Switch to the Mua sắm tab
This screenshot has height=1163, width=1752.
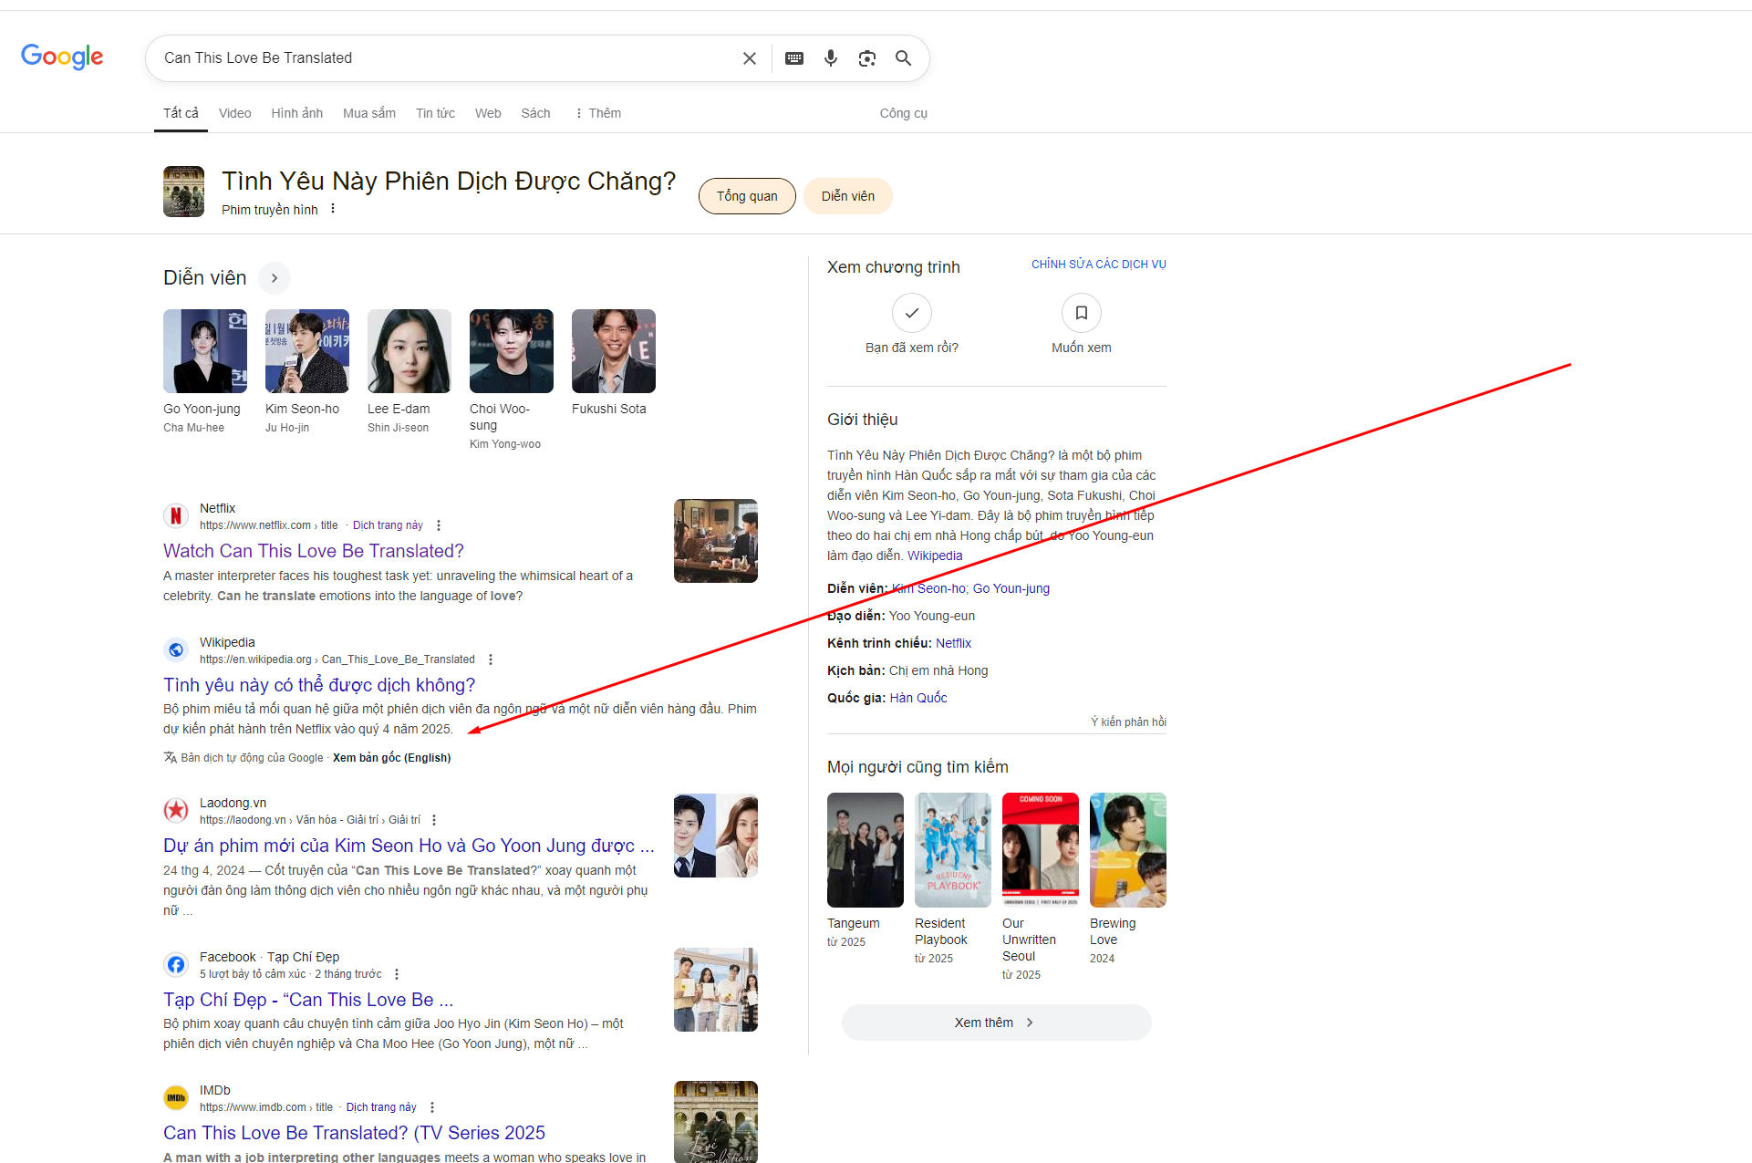click(x=369, y=113)
